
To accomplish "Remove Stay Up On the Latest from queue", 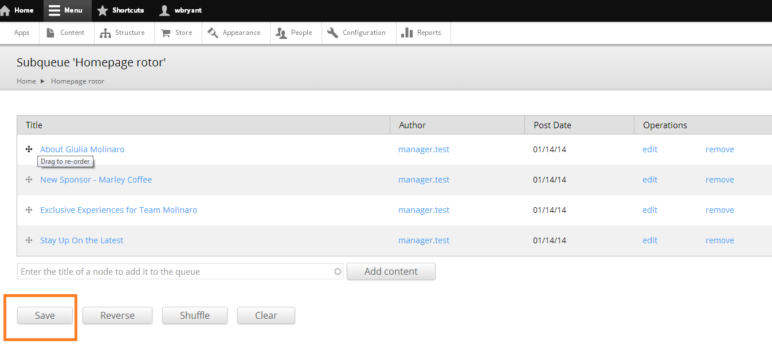I will (720, 240).
